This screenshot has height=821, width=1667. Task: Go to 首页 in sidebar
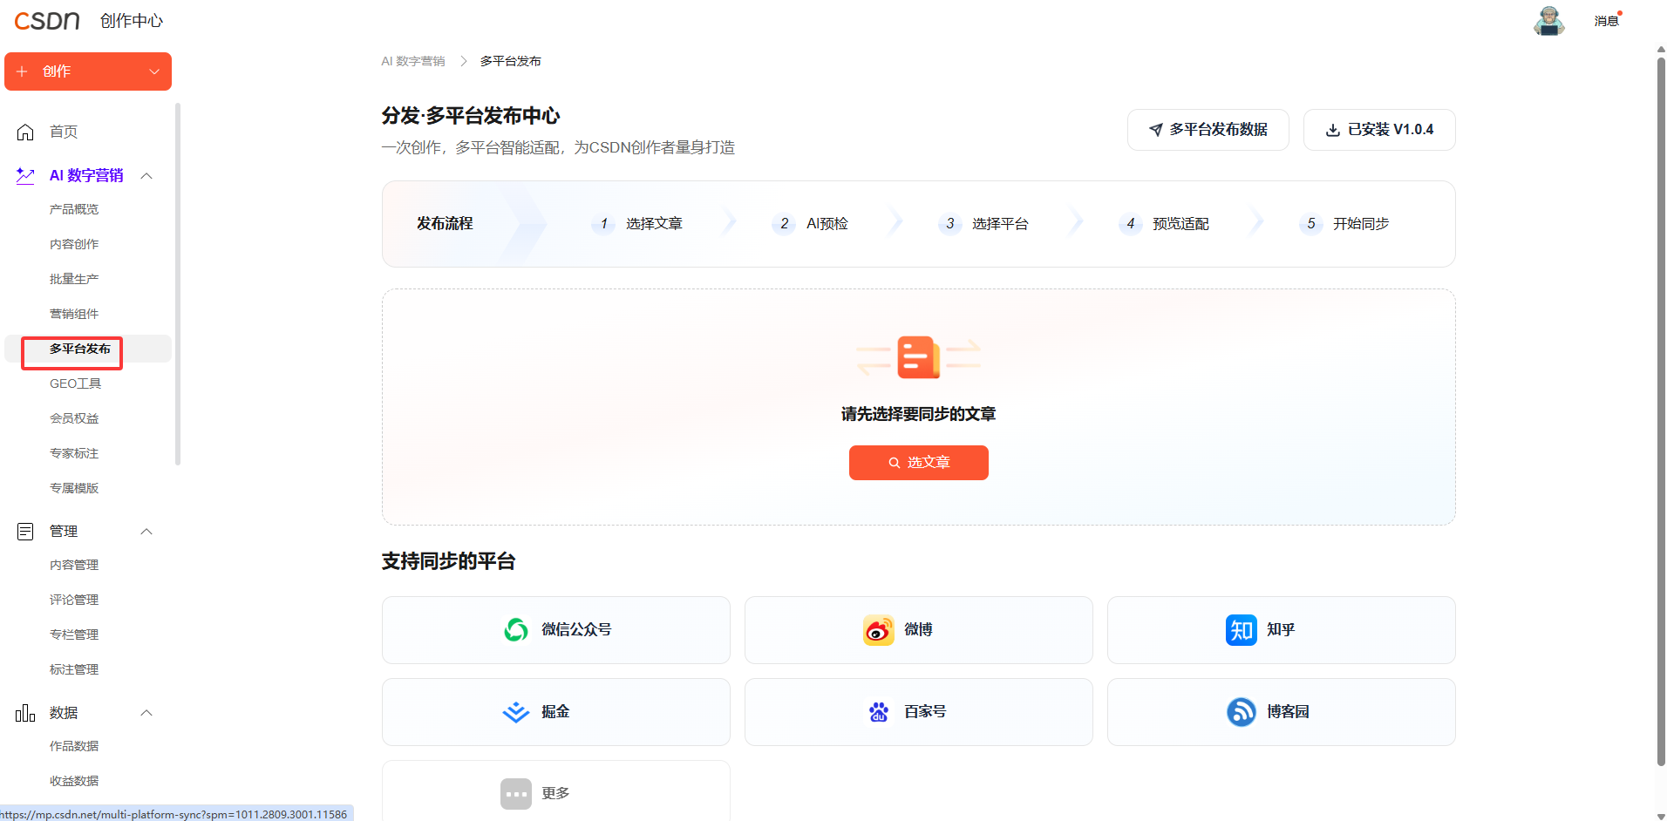pyautogui.click(x=64, y=132)
